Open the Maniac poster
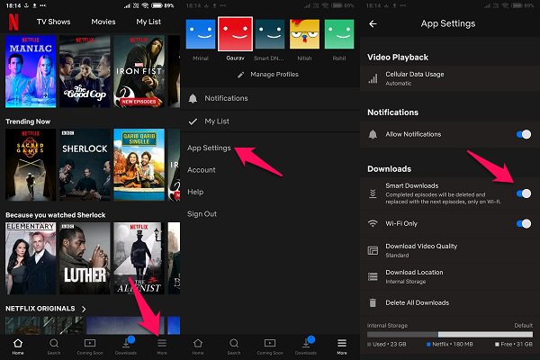This screenshot has width=540, height=360. [31, 71]
